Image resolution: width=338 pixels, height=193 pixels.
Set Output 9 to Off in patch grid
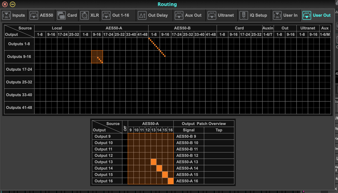(x=125, y=136)
